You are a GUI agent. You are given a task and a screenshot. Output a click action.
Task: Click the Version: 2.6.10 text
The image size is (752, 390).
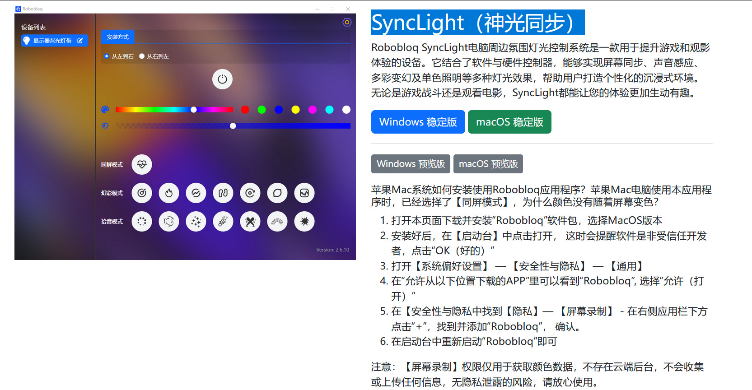click(333, 250)
